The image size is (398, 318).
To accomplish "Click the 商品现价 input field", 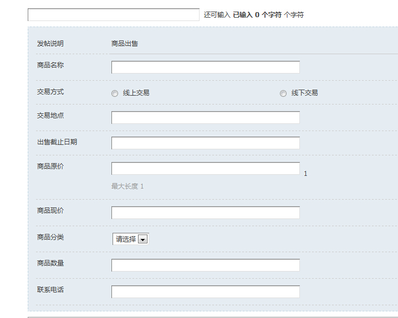I will pos(205,213).
